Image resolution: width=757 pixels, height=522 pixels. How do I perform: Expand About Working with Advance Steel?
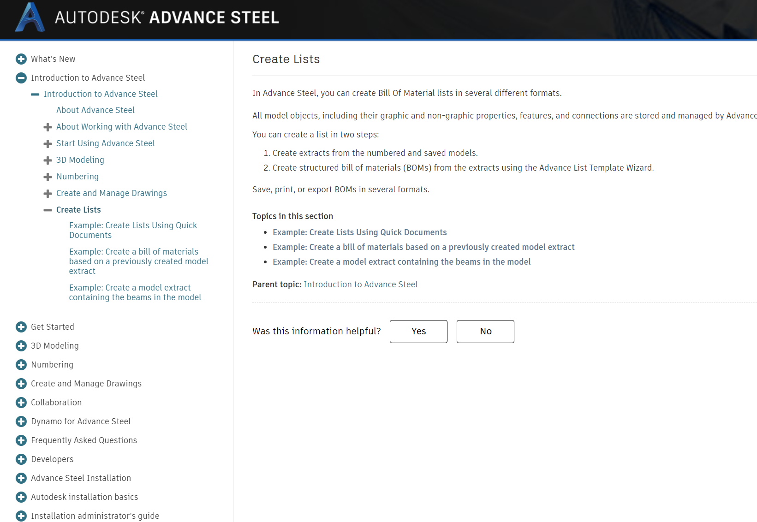48,127
